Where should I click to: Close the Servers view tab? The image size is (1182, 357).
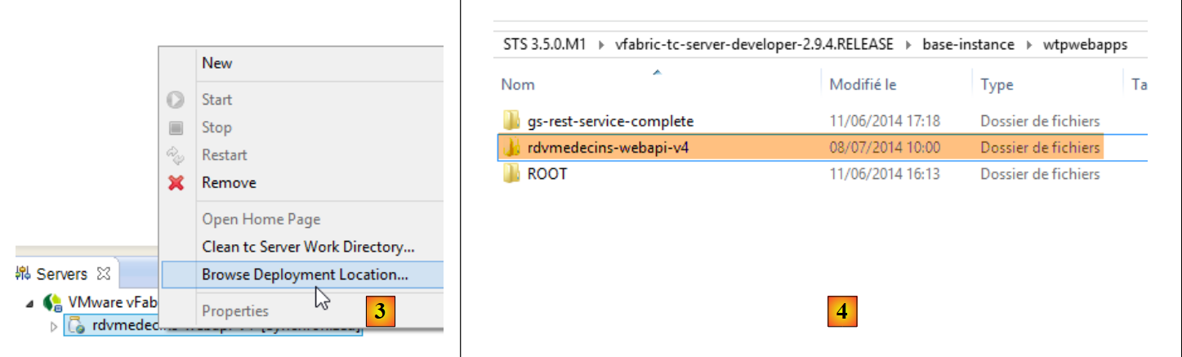coord(104,274)
